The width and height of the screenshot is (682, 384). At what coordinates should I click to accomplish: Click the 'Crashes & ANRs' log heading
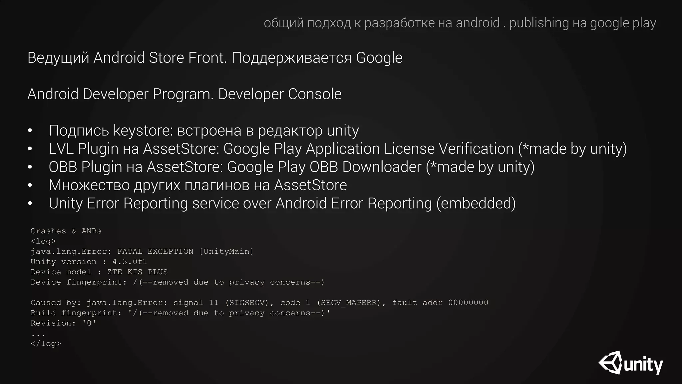(x=66, y=231)
